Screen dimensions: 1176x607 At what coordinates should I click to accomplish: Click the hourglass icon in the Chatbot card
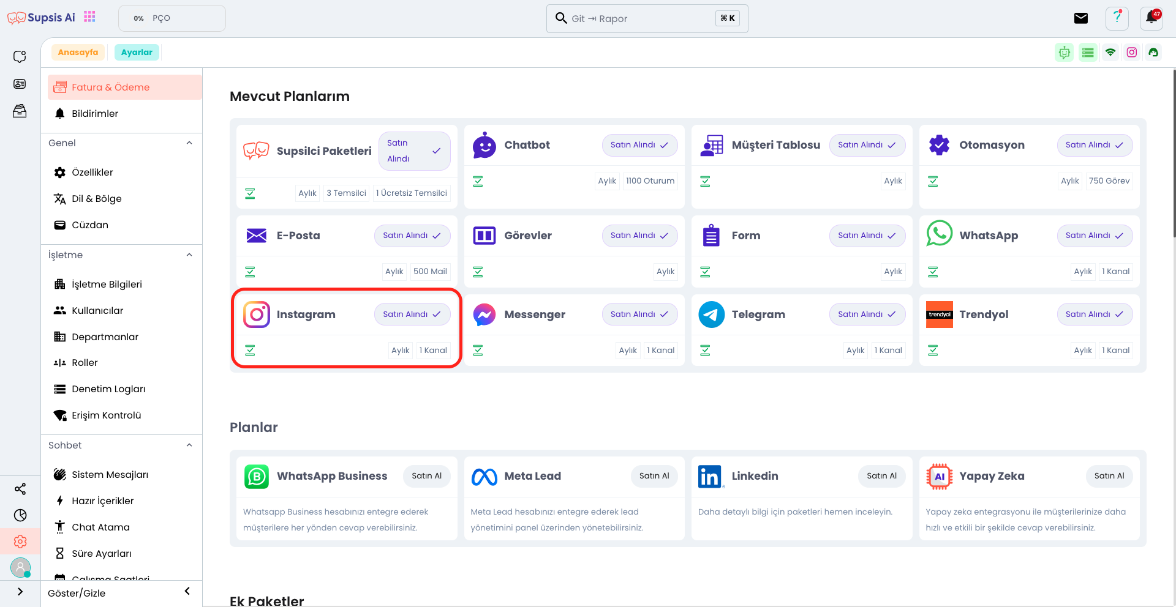click(478, 181)
